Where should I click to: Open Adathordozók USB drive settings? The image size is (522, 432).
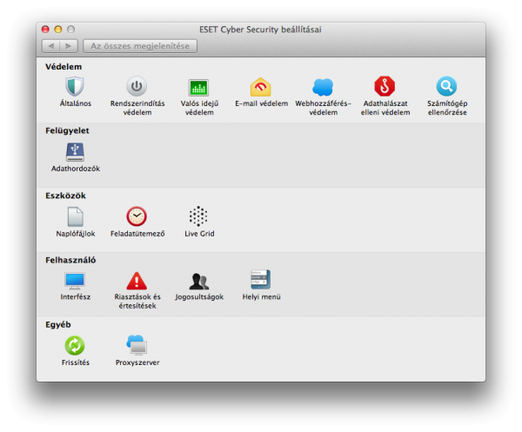tap(75, 152)
